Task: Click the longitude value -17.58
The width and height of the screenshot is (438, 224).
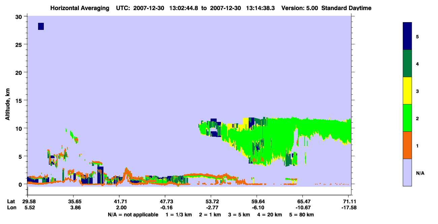Action: (x=348, y=208)
